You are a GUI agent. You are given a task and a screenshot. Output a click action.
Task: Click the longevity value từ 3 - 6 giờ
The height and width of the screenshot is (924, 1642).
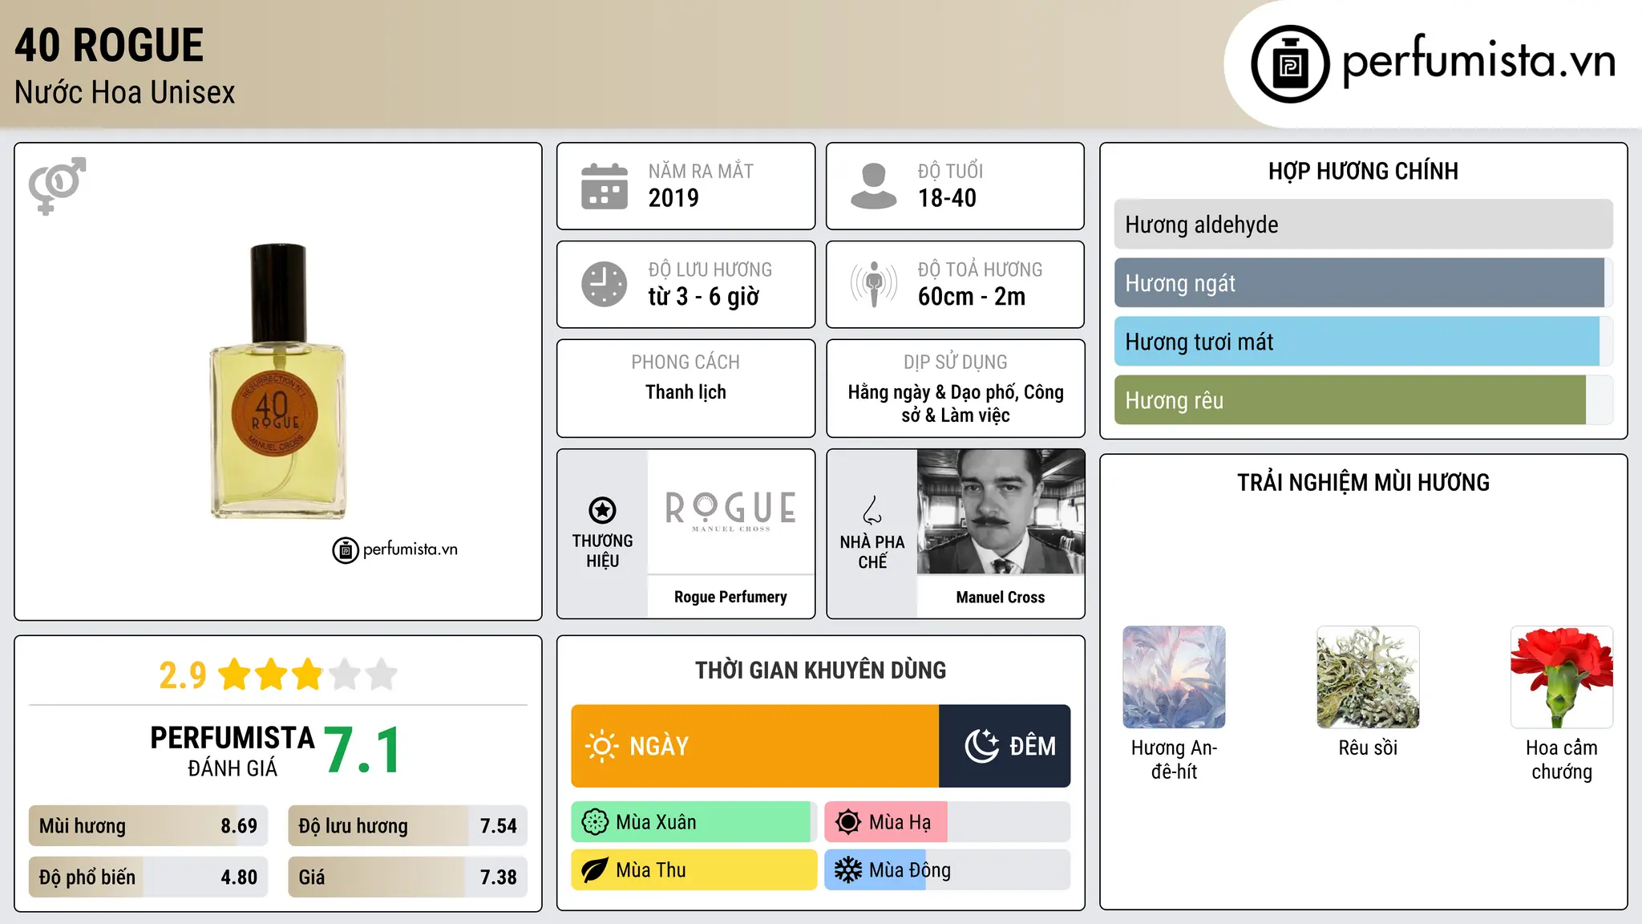coord(703,297)
